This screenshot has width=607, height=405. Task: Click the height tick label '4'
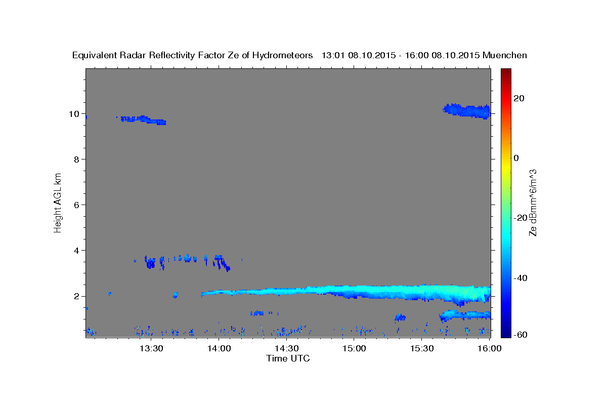click(x=76, y=250)
